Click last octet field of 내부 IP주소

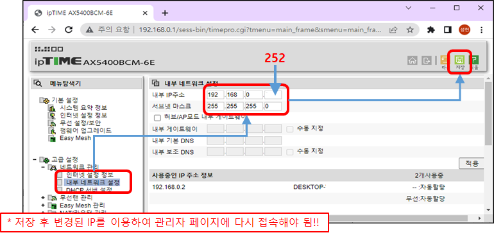(273, 95)
